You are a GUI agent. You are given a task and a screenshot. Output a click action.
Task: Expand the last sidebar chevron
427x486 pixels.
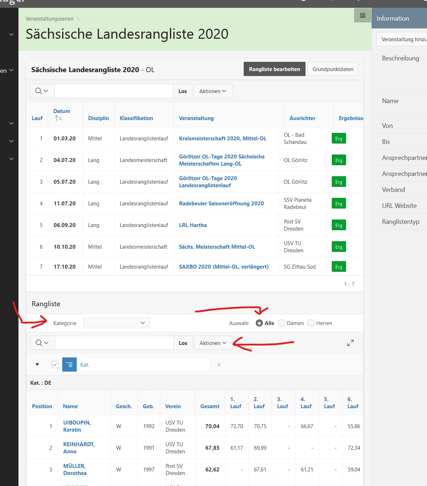point(11,159)
